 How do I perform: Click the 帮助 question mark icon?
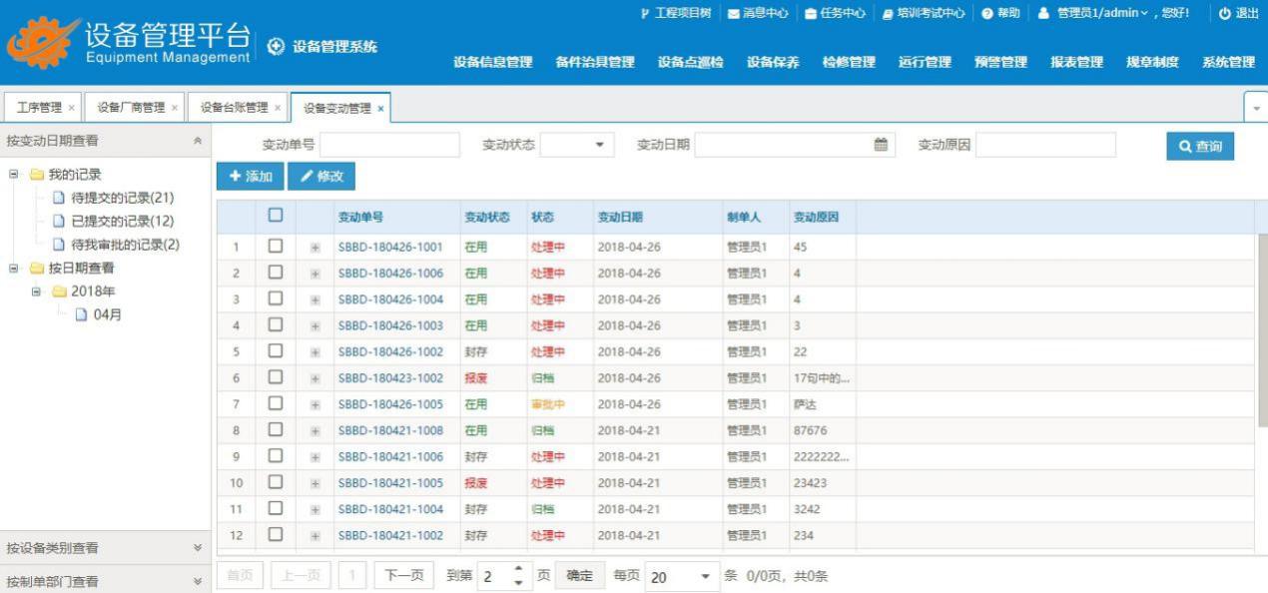[986, 14]
